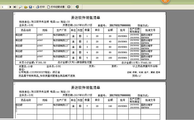Viewport: 194px width, 120px height.
Task: Click the page number input field
Action: pyautogui.click(x=5, y=7)
